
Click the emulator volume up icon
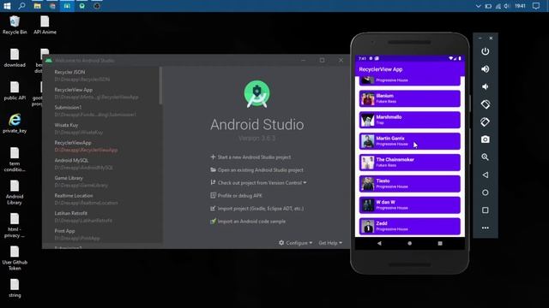tap(485, 69)
